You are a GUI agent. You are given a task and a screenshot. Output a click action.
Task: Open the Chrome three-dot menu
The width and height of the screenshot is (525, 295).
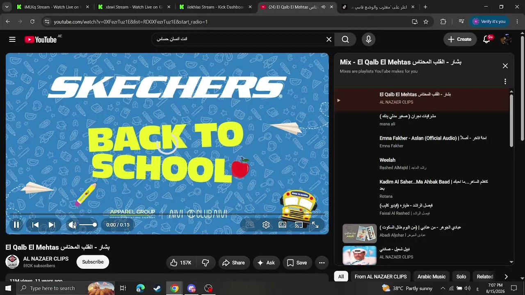[x=517, y=22]
